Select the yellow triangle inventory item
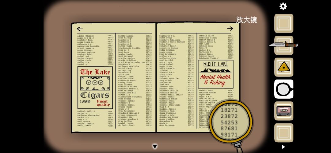Viewport: 331px width, 153px height. 283,67
